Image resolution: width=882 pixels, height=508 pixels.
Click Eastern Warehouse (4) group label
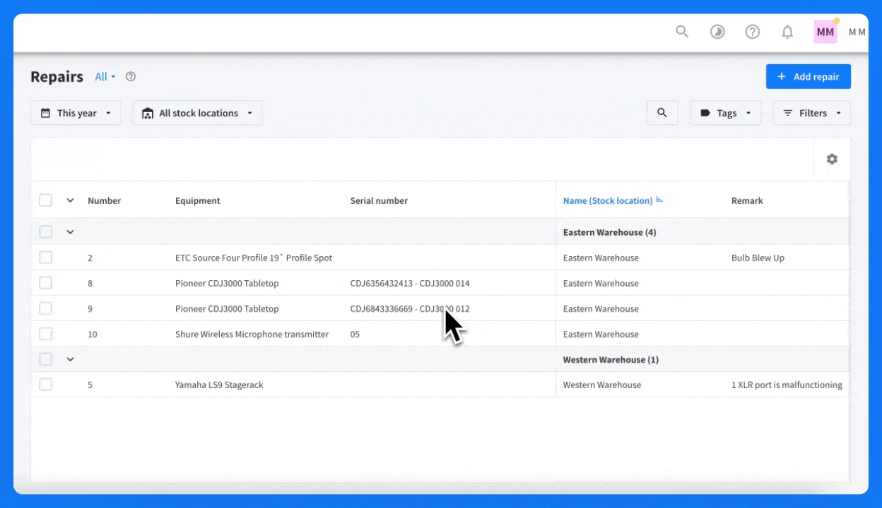pyautogui.click(x=610, y=232)
